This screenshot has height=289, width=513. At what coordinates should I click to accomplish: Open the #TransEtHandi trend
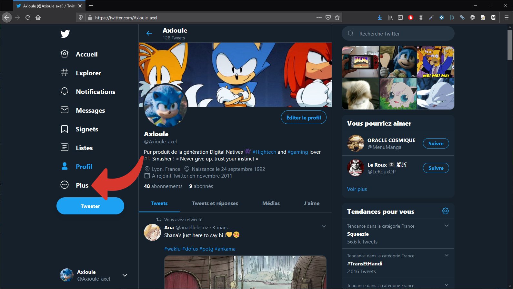click(365, 263)
